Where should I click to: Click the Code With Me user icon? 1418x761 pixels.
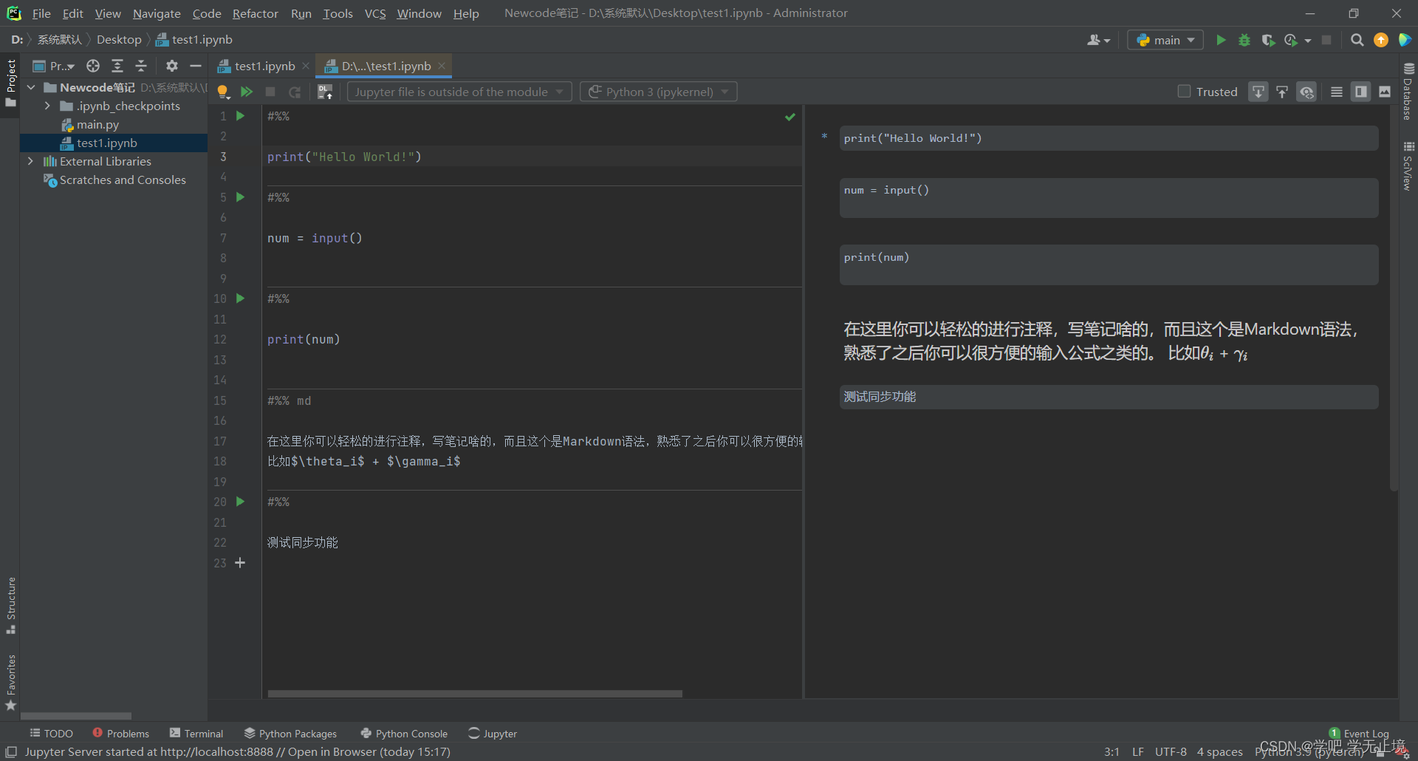[x=1098, y=40]
